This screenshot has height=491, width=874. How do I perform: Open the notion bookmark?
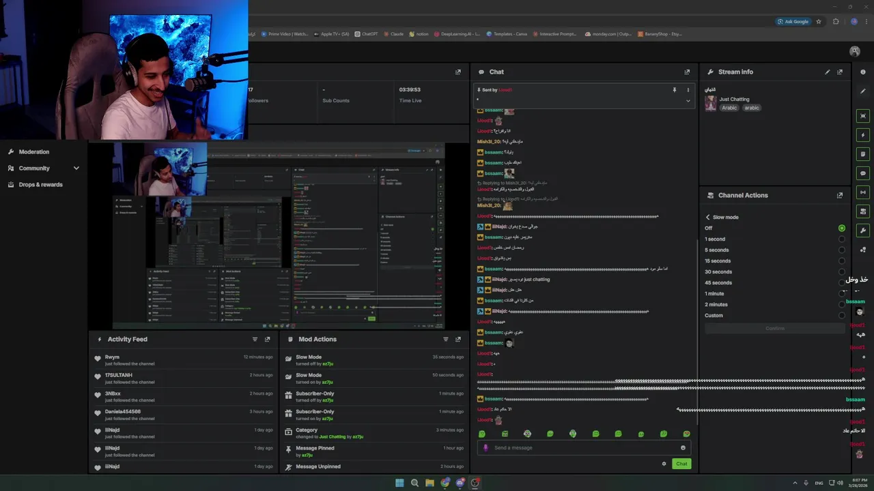coord(419,34)
